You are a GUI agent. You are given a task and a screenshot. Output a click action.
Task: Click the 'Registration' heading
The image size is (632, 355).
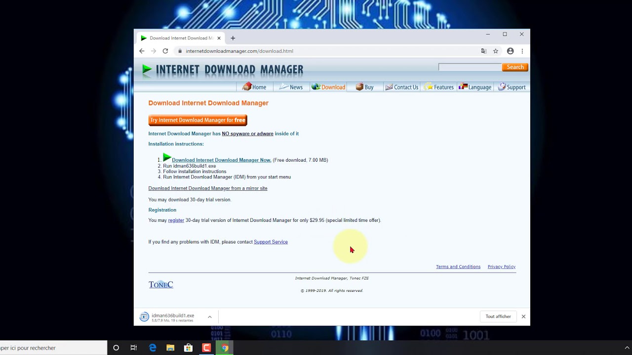pyautogui.click(x=162, y=210)
